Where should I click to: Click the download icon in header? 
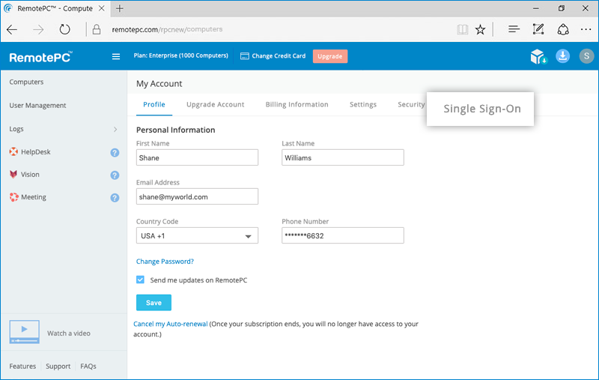[x=563, y=56]
